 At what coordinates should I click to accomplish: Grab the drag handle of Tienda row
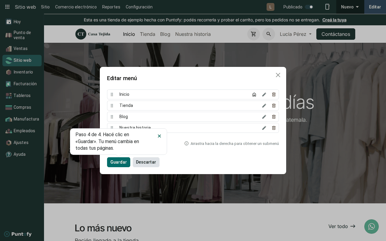click(x=112, y=105)
